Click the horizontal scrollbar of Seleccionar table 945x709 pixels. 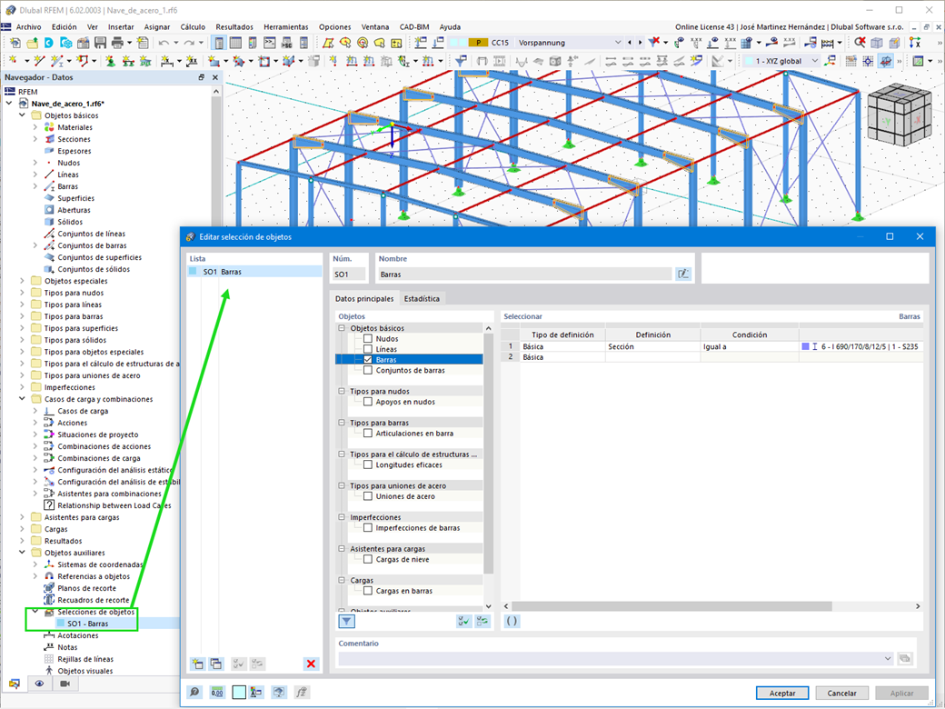click(x=672, y=606)
